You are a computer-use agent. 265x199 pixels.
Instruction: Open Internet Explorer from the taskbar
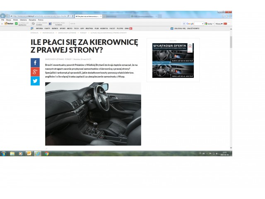point(38,153)
